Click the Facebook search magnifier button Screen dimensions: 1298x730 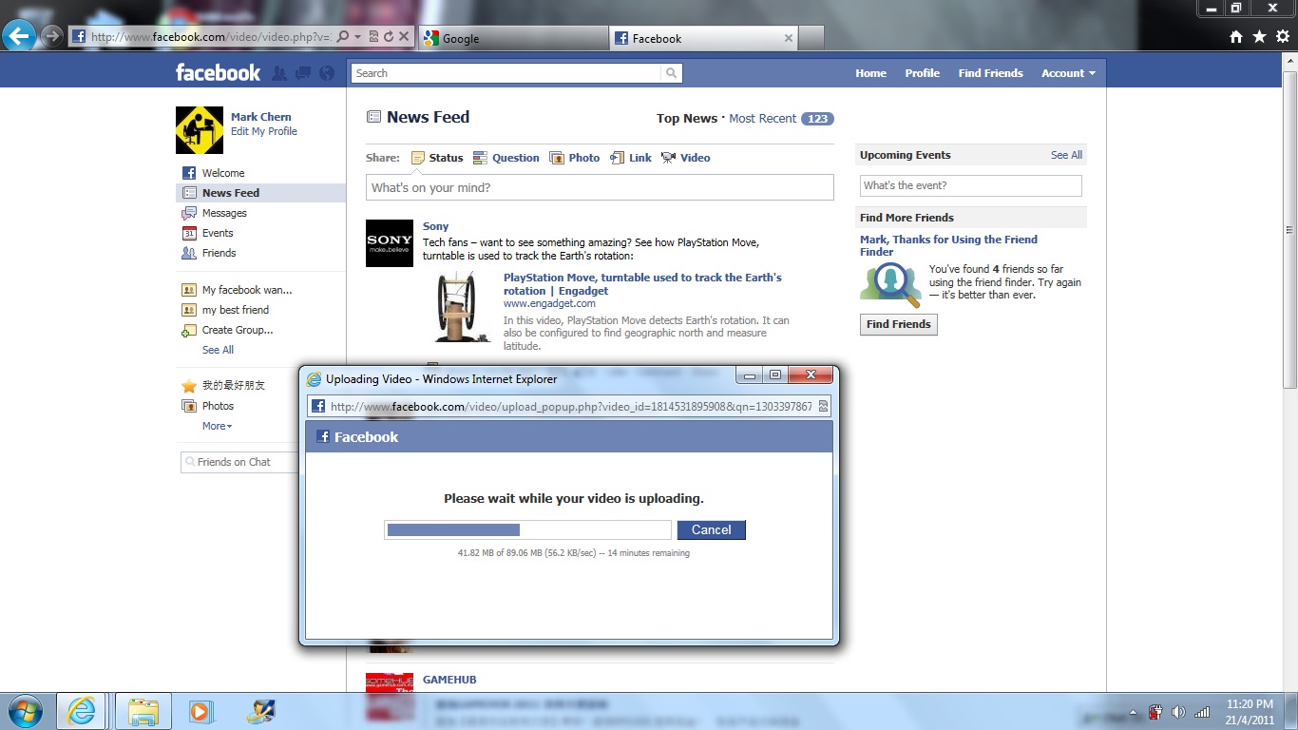[672, 73]
